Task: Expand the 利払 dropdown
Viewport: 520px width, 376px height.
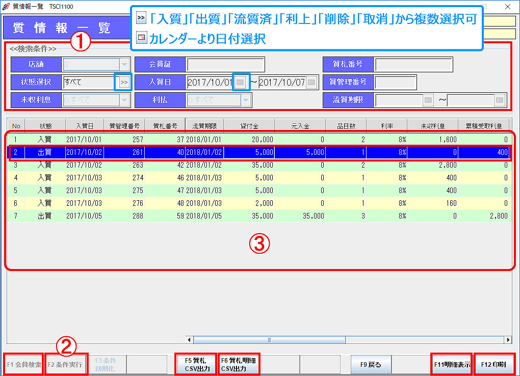Action: tap(246, 100)
